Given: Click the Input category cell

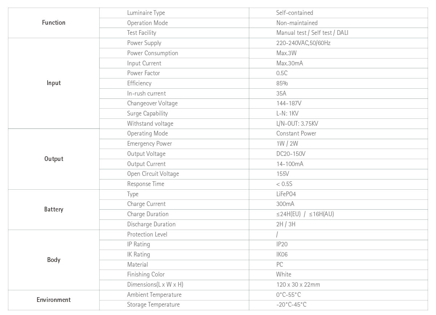Looking at the screenshot, I should click(54, 83).
